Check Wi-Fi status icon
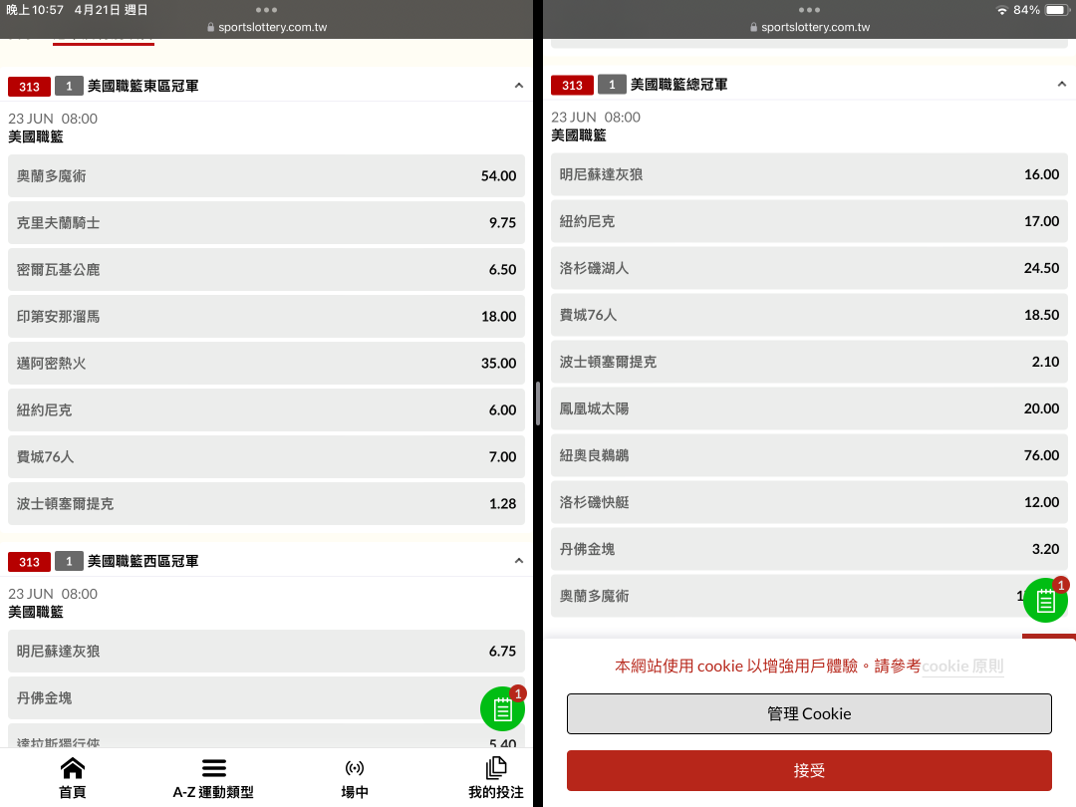 pos(1002,10)
